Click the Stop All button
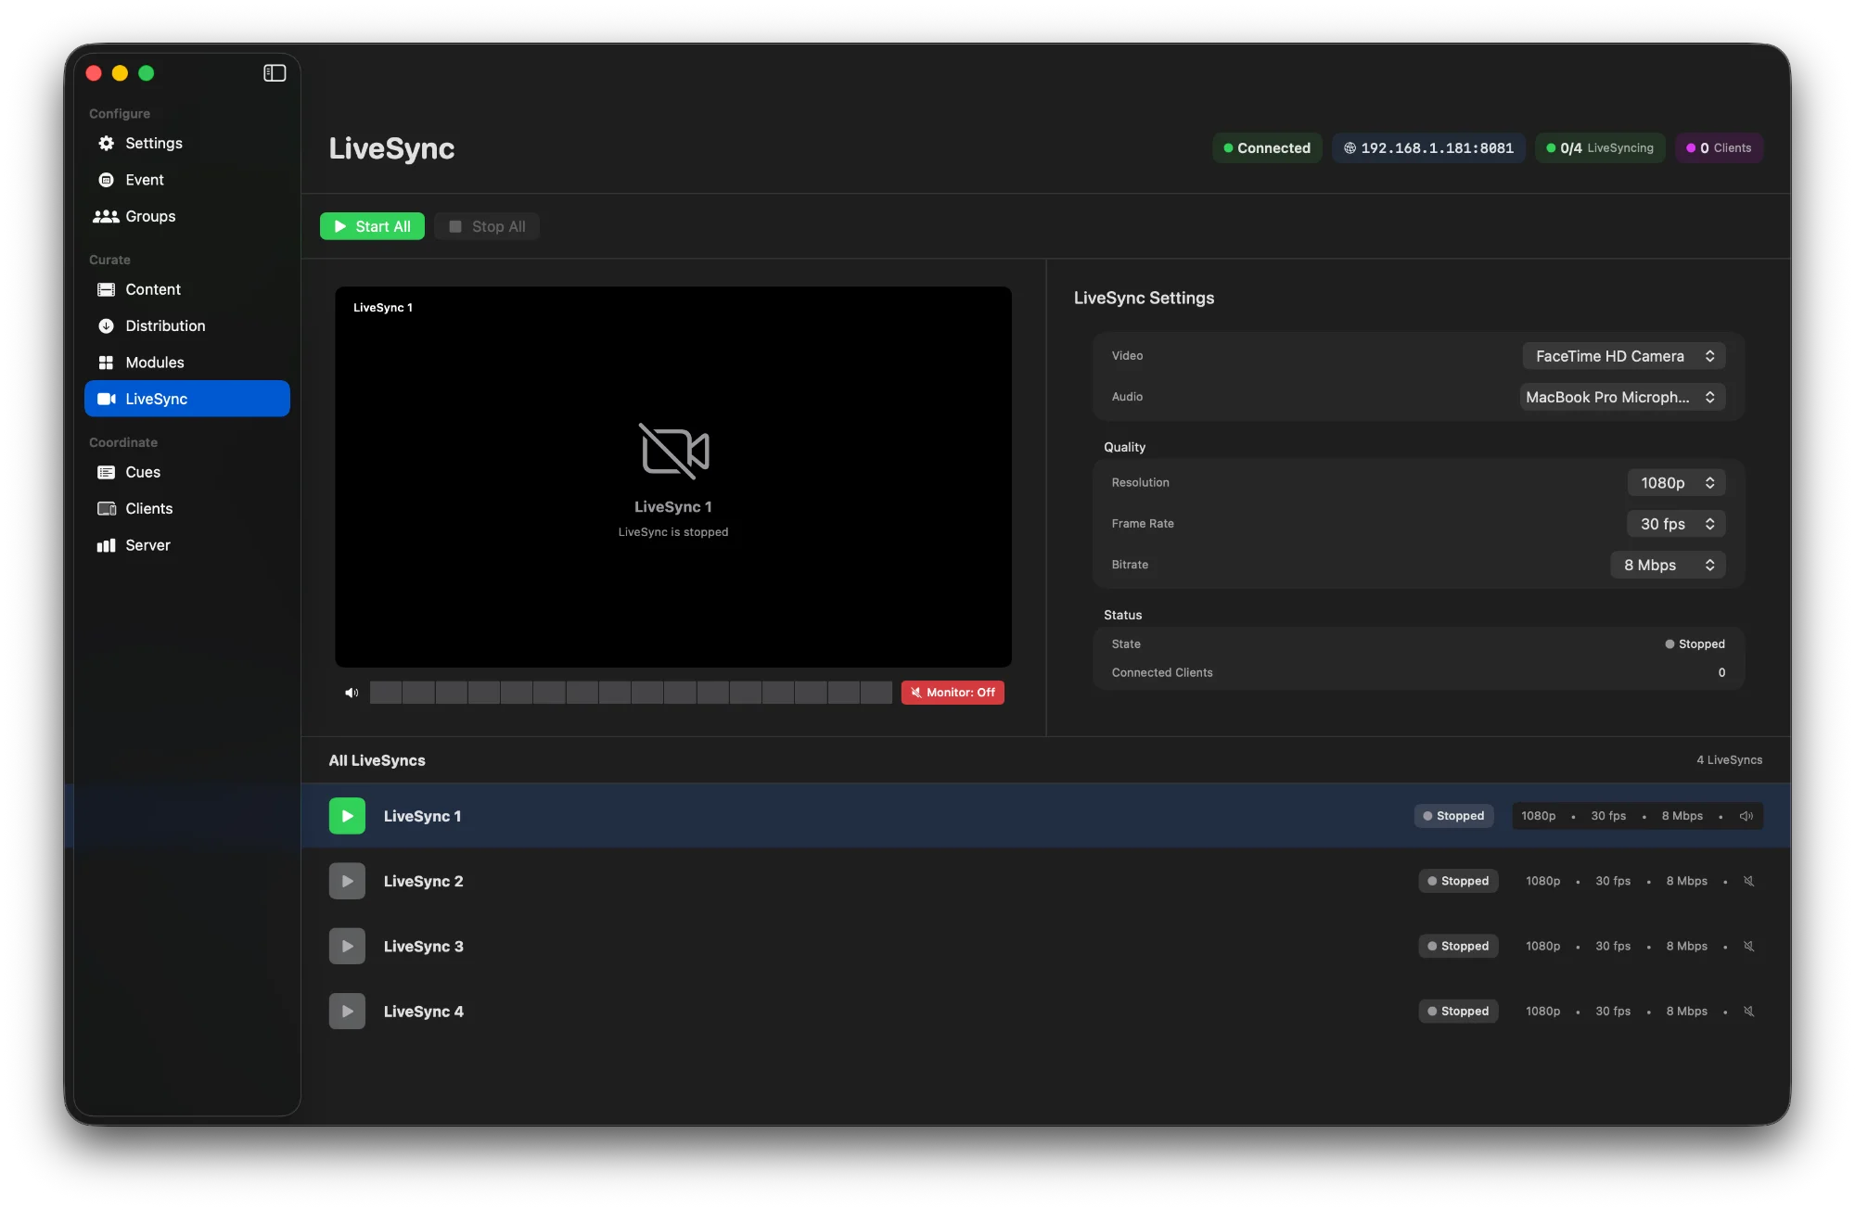The width and height of the screenshot is (1855, 1210). tap(486, 225)
